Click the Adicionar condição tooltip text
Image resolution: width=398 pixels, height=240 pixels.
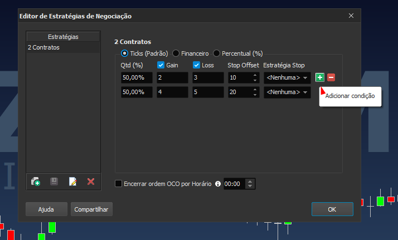[x=350, y=96]
